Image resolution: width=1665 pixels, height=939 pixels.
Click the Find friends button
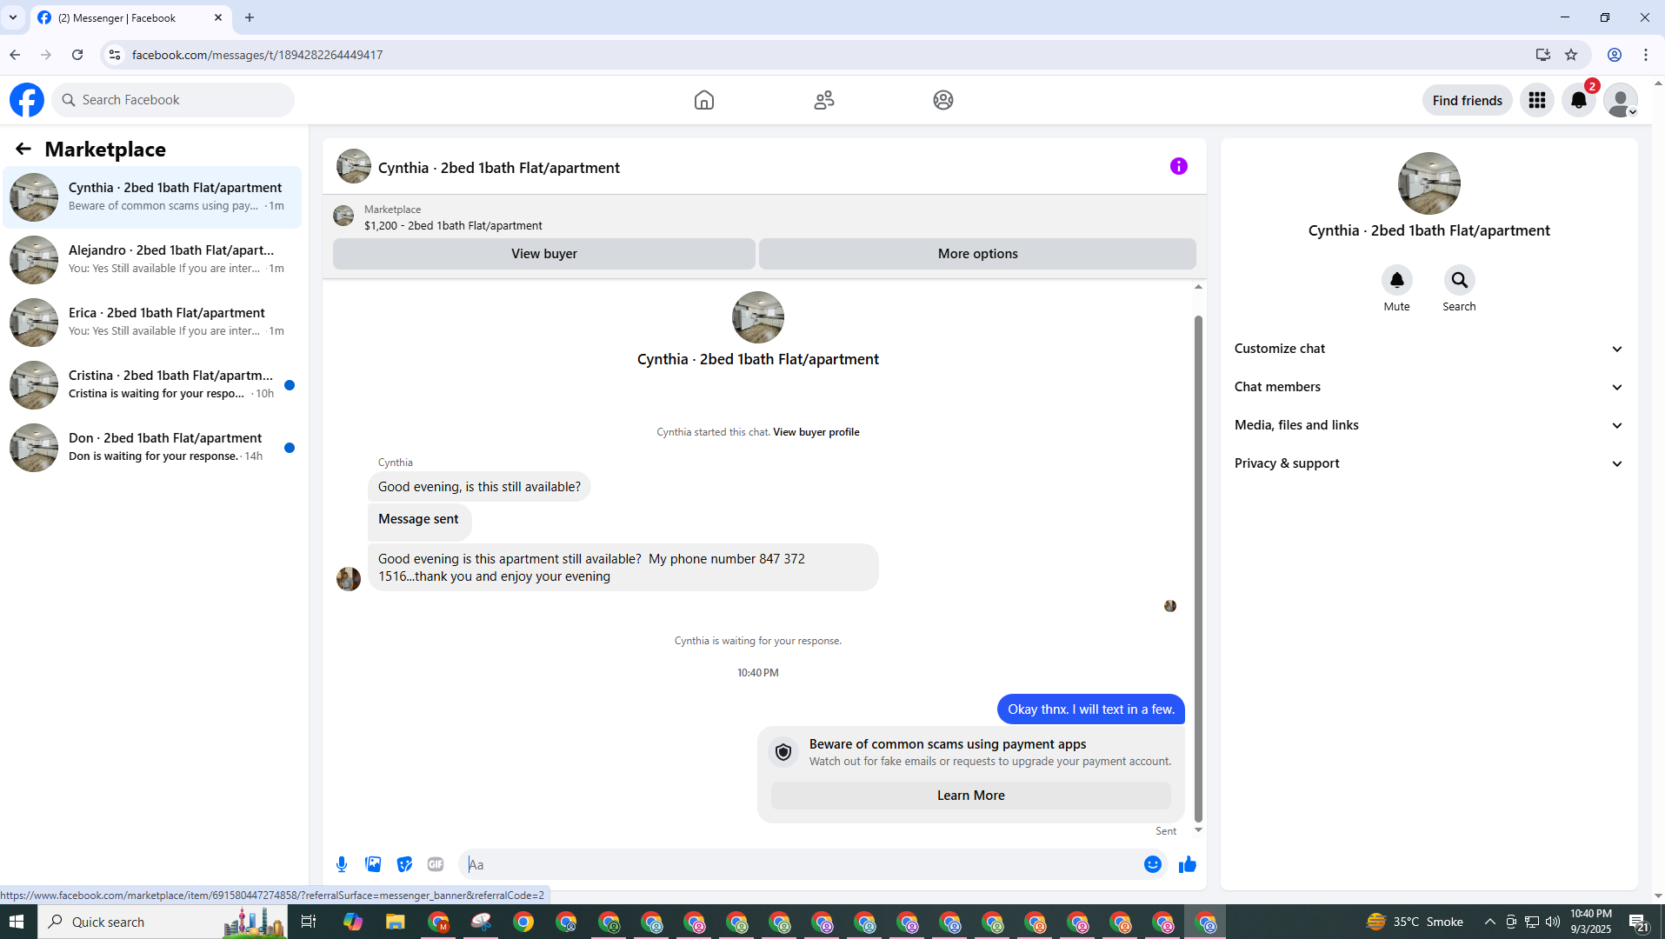[x=1468, y=100]
